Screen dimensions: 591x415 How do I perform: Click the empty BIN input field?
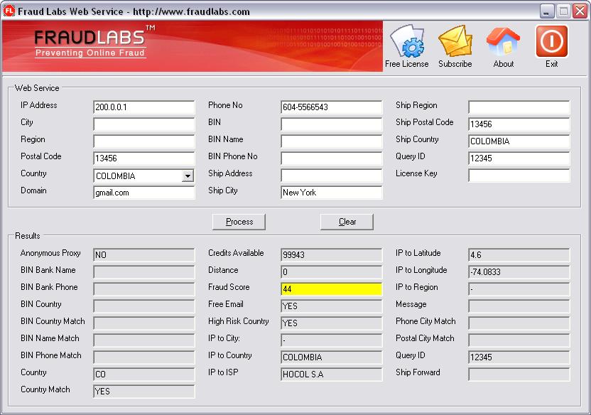click(x=331, y=124)
